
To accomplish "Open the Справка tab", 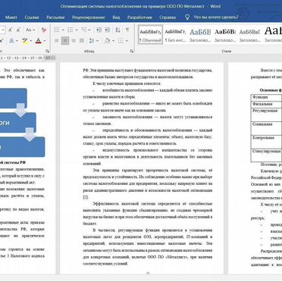I will click(x=168, y=17).
